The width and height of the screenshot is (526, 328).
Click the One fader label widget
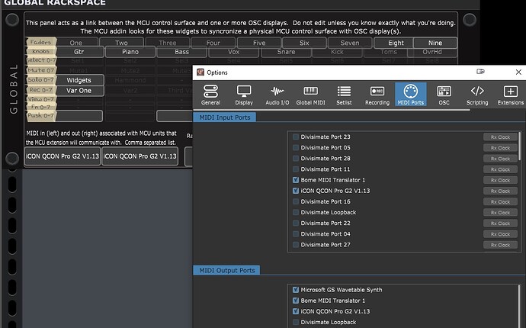75,43
